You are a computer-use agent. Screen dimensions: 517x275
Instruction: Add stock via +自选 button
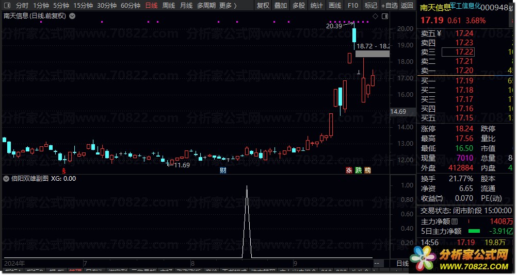[x=390, y=6]
